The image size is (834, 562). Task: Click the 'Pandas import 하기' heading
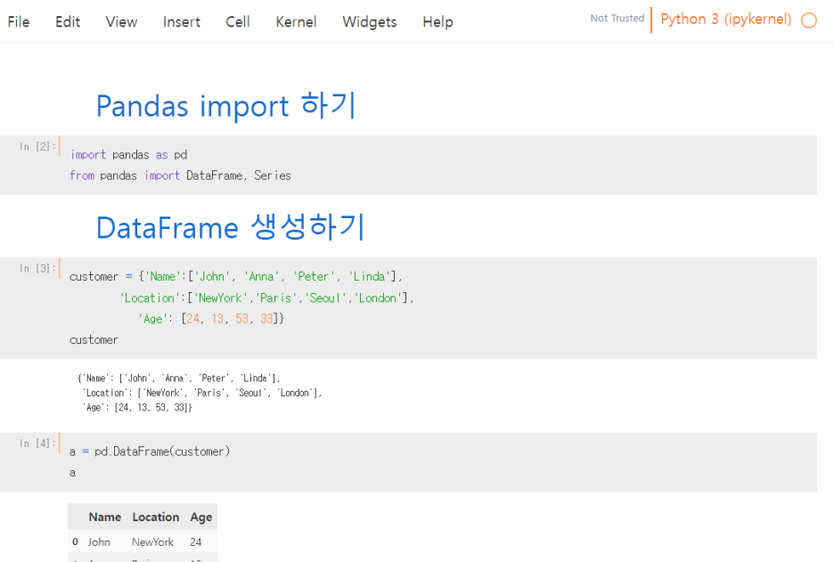[x=226, y=105]
